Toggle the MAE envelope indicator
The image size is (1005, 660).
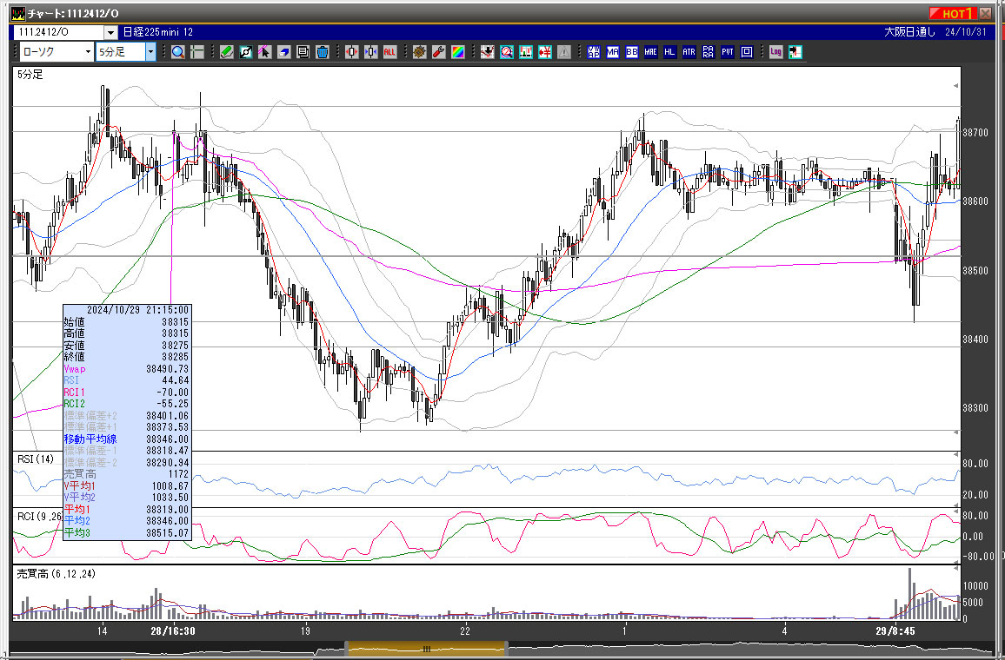click(650, 52)
